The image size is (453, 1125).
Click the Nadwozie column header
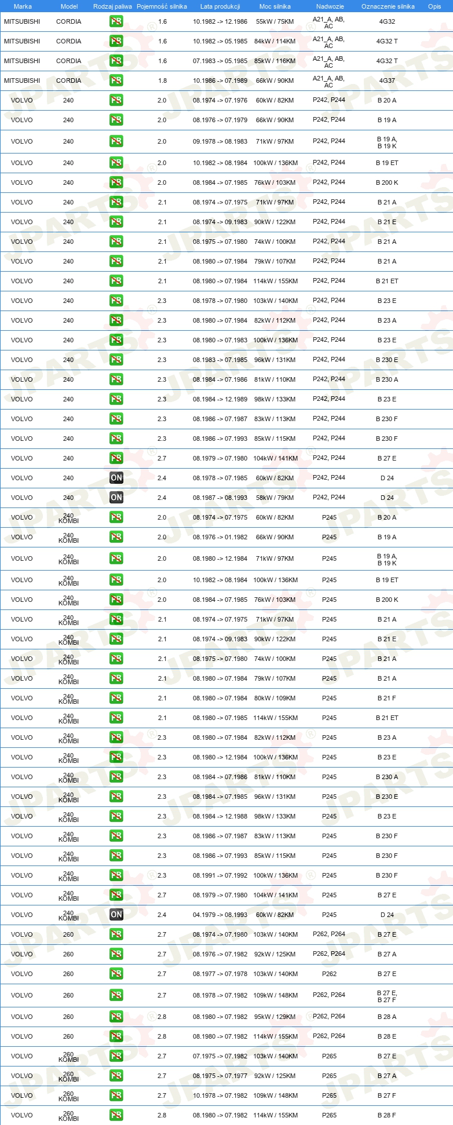click(330, 6)
